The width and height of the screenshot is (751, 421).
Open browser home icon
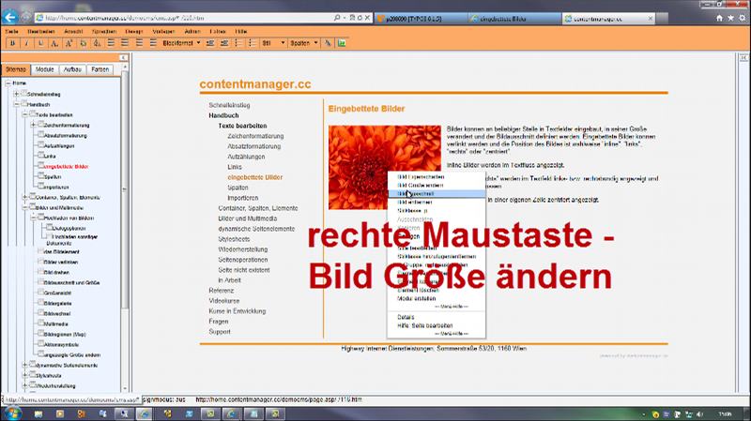pos(719,18)
